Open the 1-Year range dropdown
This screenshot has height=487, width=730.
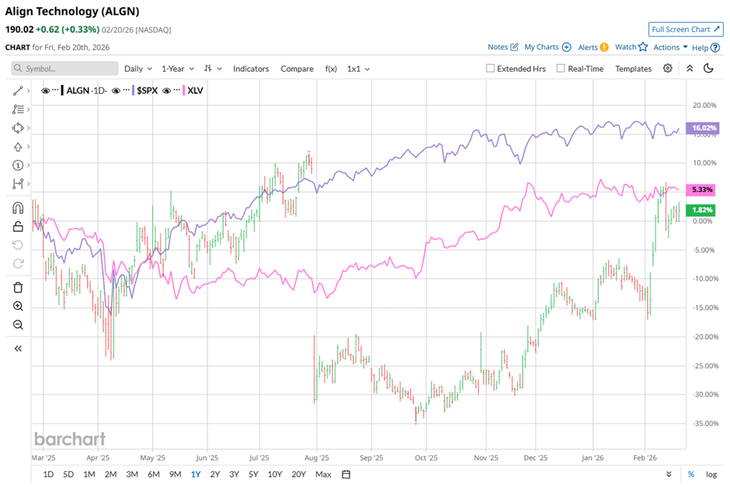coord(176,69)
